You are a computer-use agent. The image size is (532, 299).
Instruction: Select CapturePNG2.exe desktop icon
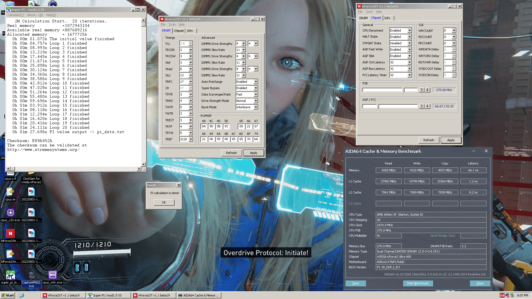click(31, 279)
